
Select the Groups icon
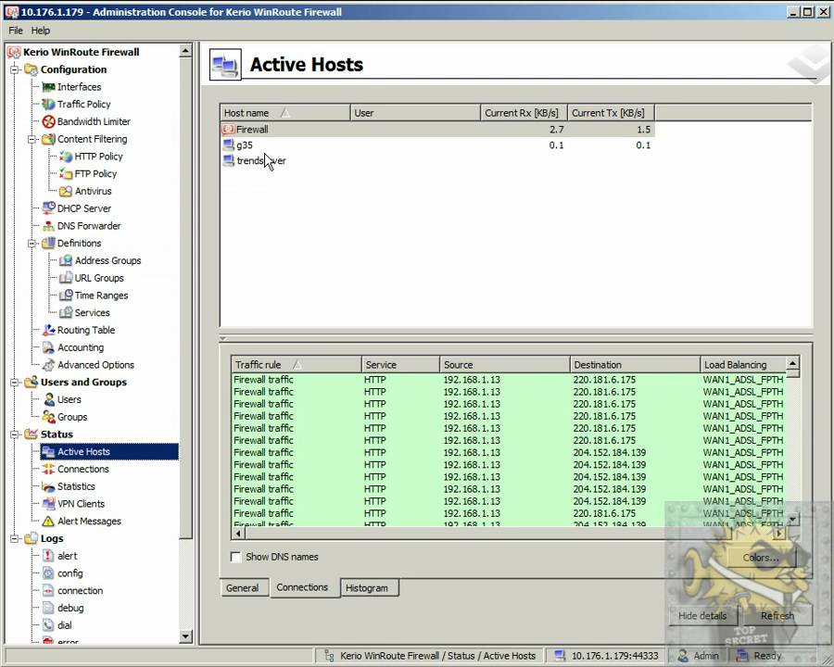click(x=49, y=417)
